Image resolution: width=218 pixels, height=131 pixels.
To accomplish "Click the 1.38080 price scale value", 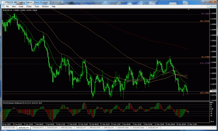I will point(213,57).
